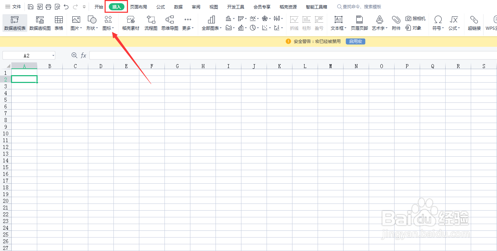Click the Name Box showing A2
497x251 pixels.
27,56
